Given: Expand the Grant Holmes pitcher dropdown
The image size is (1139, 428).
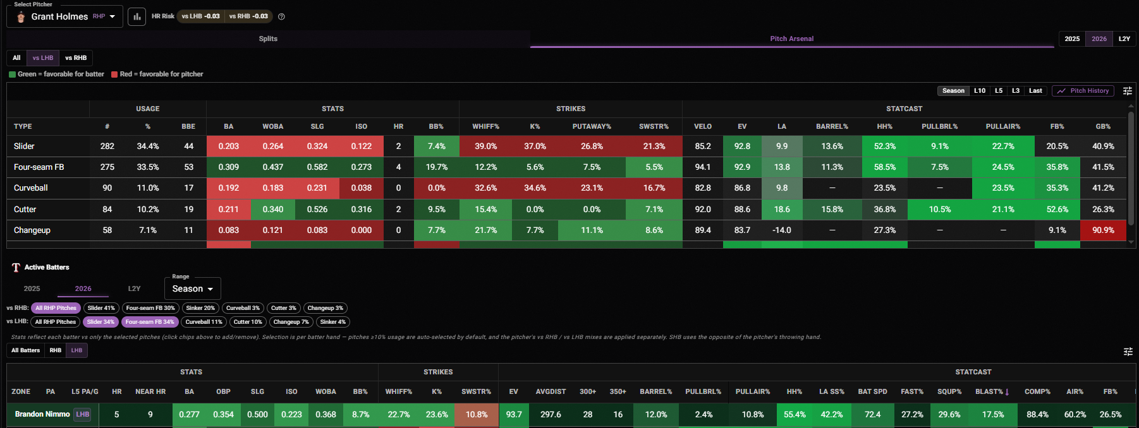Looking at the screenshot, I should tap(64, 16).
